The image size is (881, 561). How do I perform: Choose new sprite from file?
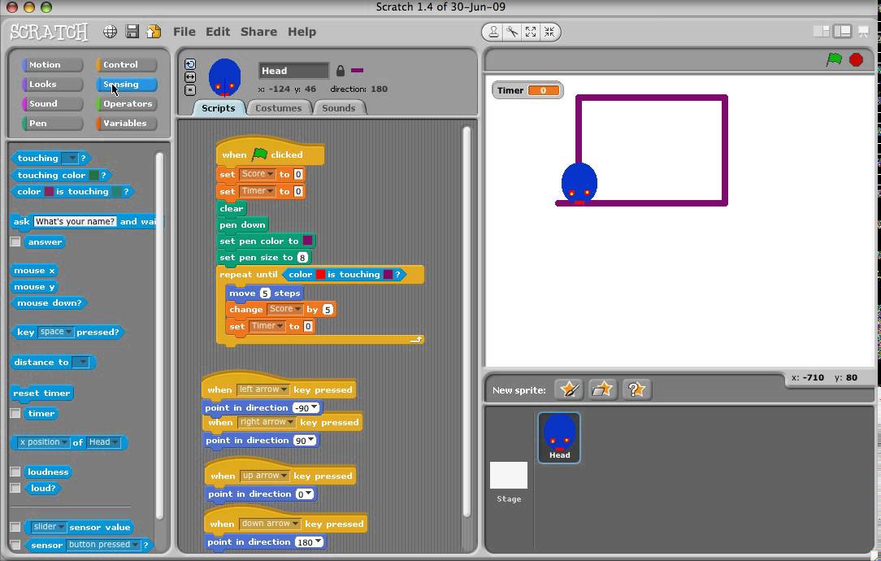pyautogui.click(x=601, y=389)
